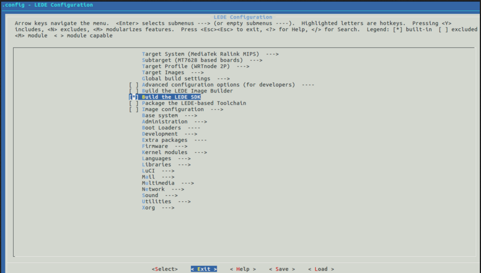Viewport: 481px width, 273px height.
Task: Select the Libraries menu entry
Action: 166,164
